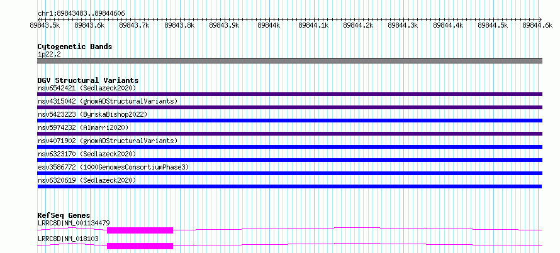Click the 89843.7k ruler tick label
This screenshot has height=253, width=560.
(134, 25)
